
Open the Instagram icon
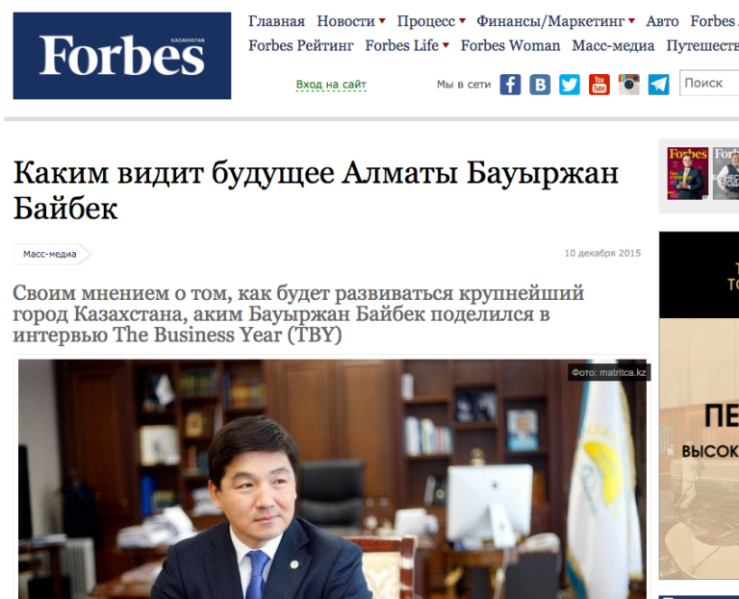pyautogui.click(x=628, y=85)
